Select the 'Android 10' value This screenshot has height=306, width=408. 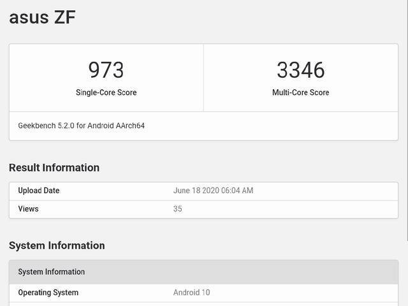coord(191,293)
